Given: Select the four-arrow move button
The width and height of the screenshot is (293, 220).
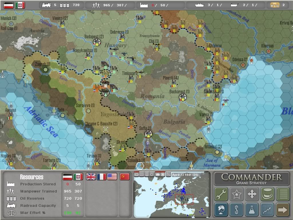Looking at the screenshot, I should point(252,194).
